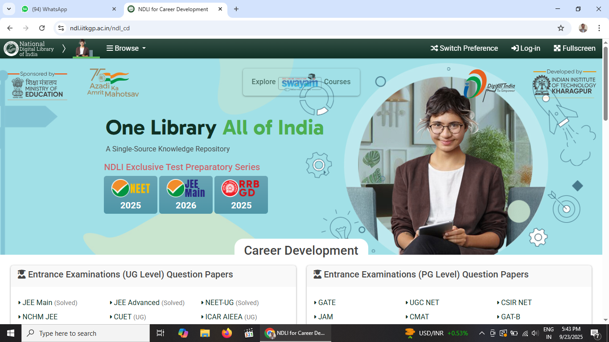Open the NEET 2025 test preparatory tile

(x=131, y=195)
